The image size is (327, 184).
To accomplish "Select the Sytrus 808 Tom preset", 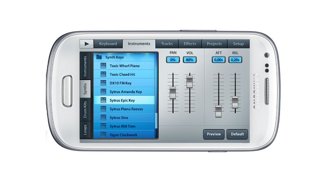I will tap(125, 126).
